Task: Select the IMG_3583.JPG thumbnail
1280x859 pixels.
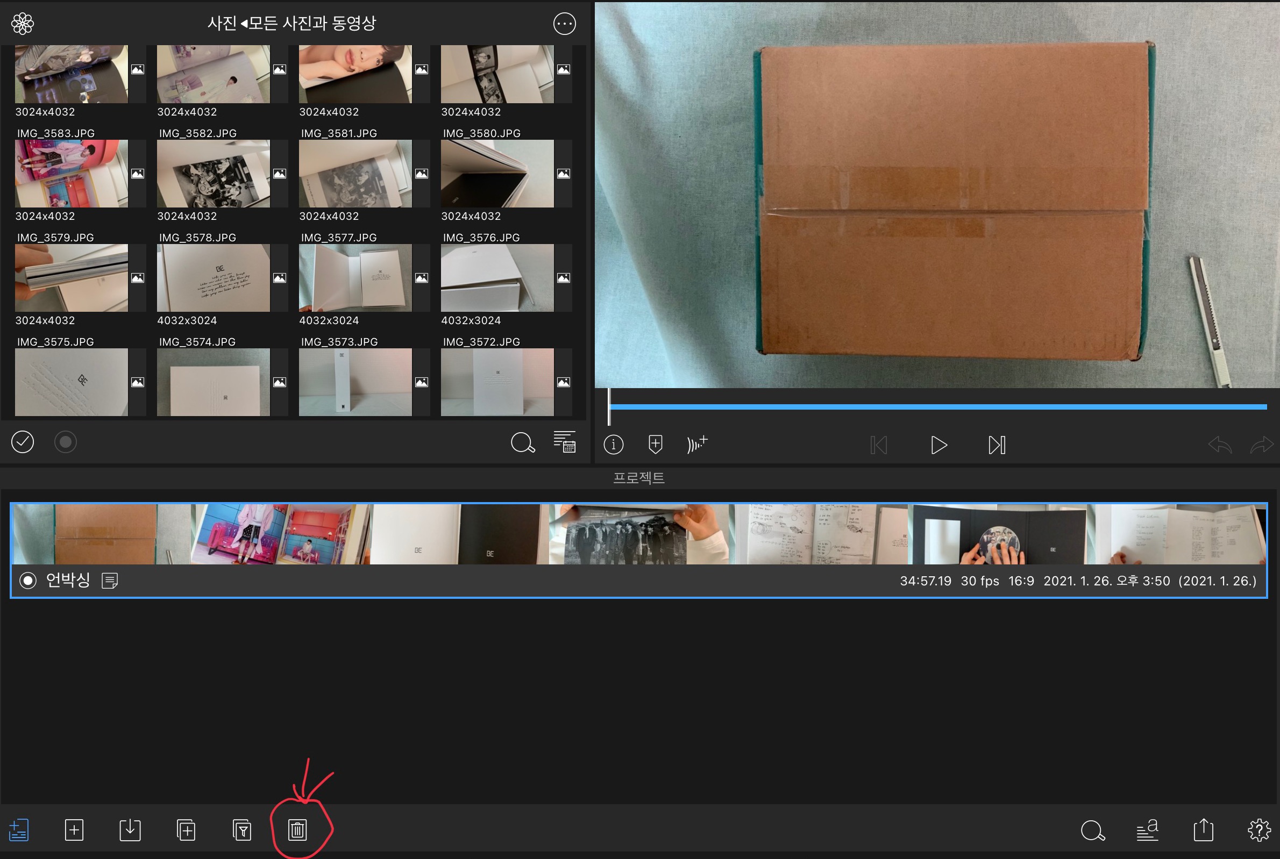Action: pos(71,174)
